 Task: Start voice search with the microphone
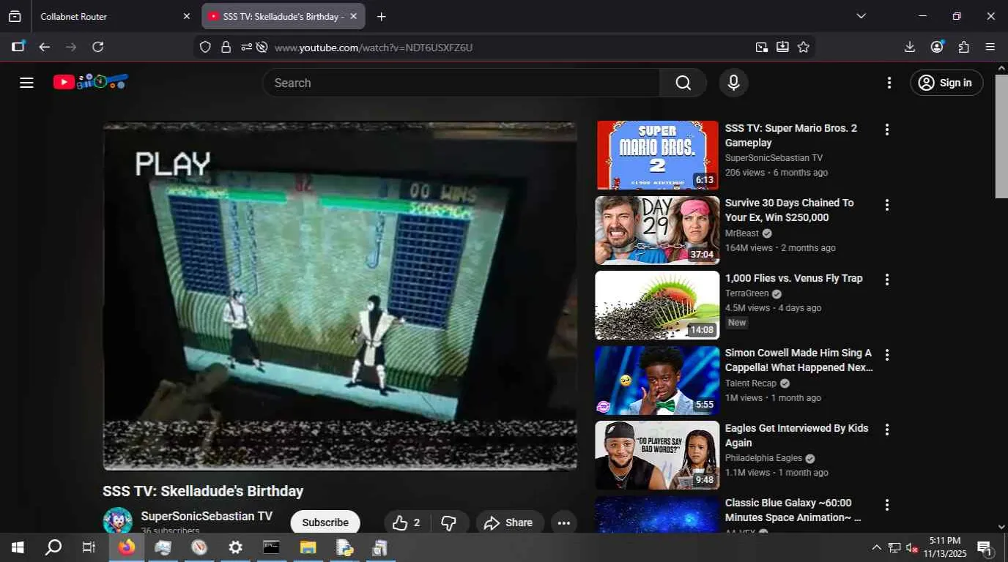[x=733, y=83]
